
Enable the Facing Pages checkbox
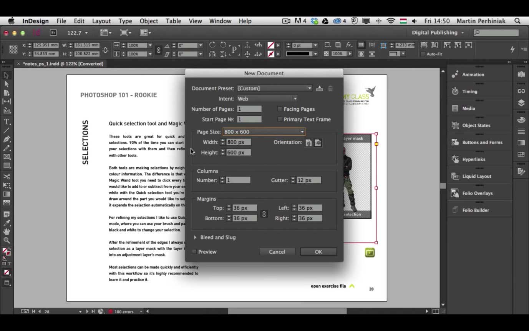[x=280, y=109]
